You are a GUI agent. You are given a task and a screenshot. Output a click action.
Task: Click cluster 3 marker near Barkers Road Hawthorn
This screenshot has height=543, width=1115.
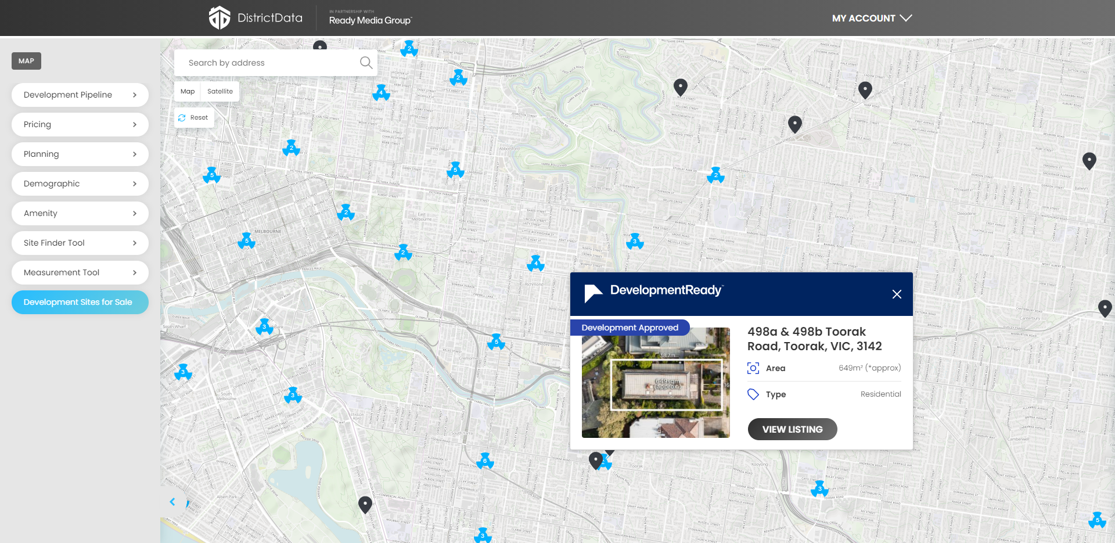coord(635,240)
